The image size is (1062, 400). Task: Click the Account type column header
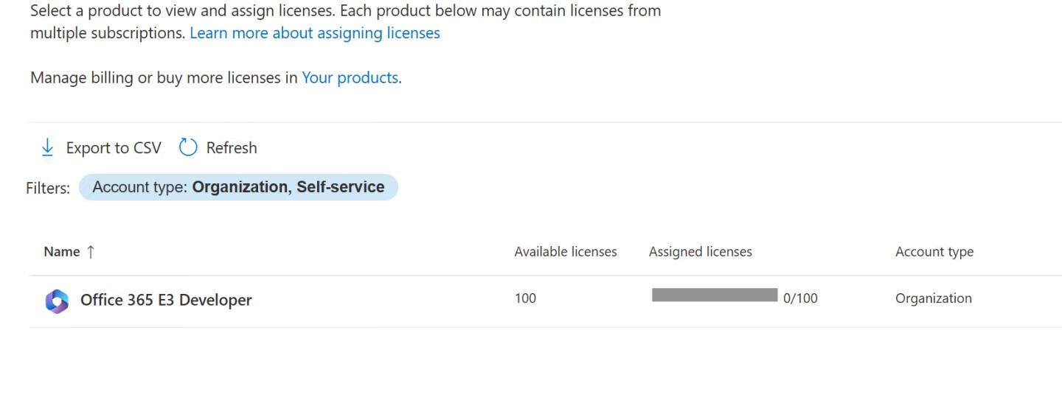tap(934, 252)
